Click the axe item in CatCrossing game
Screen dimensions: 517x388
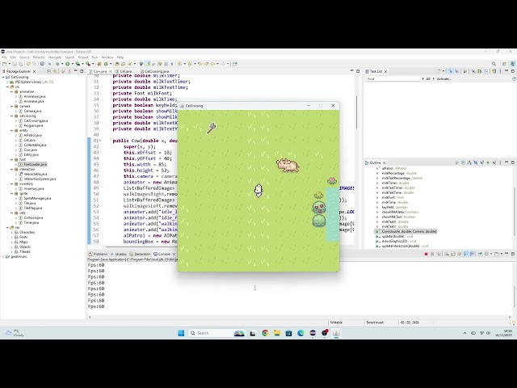(212, 128)
